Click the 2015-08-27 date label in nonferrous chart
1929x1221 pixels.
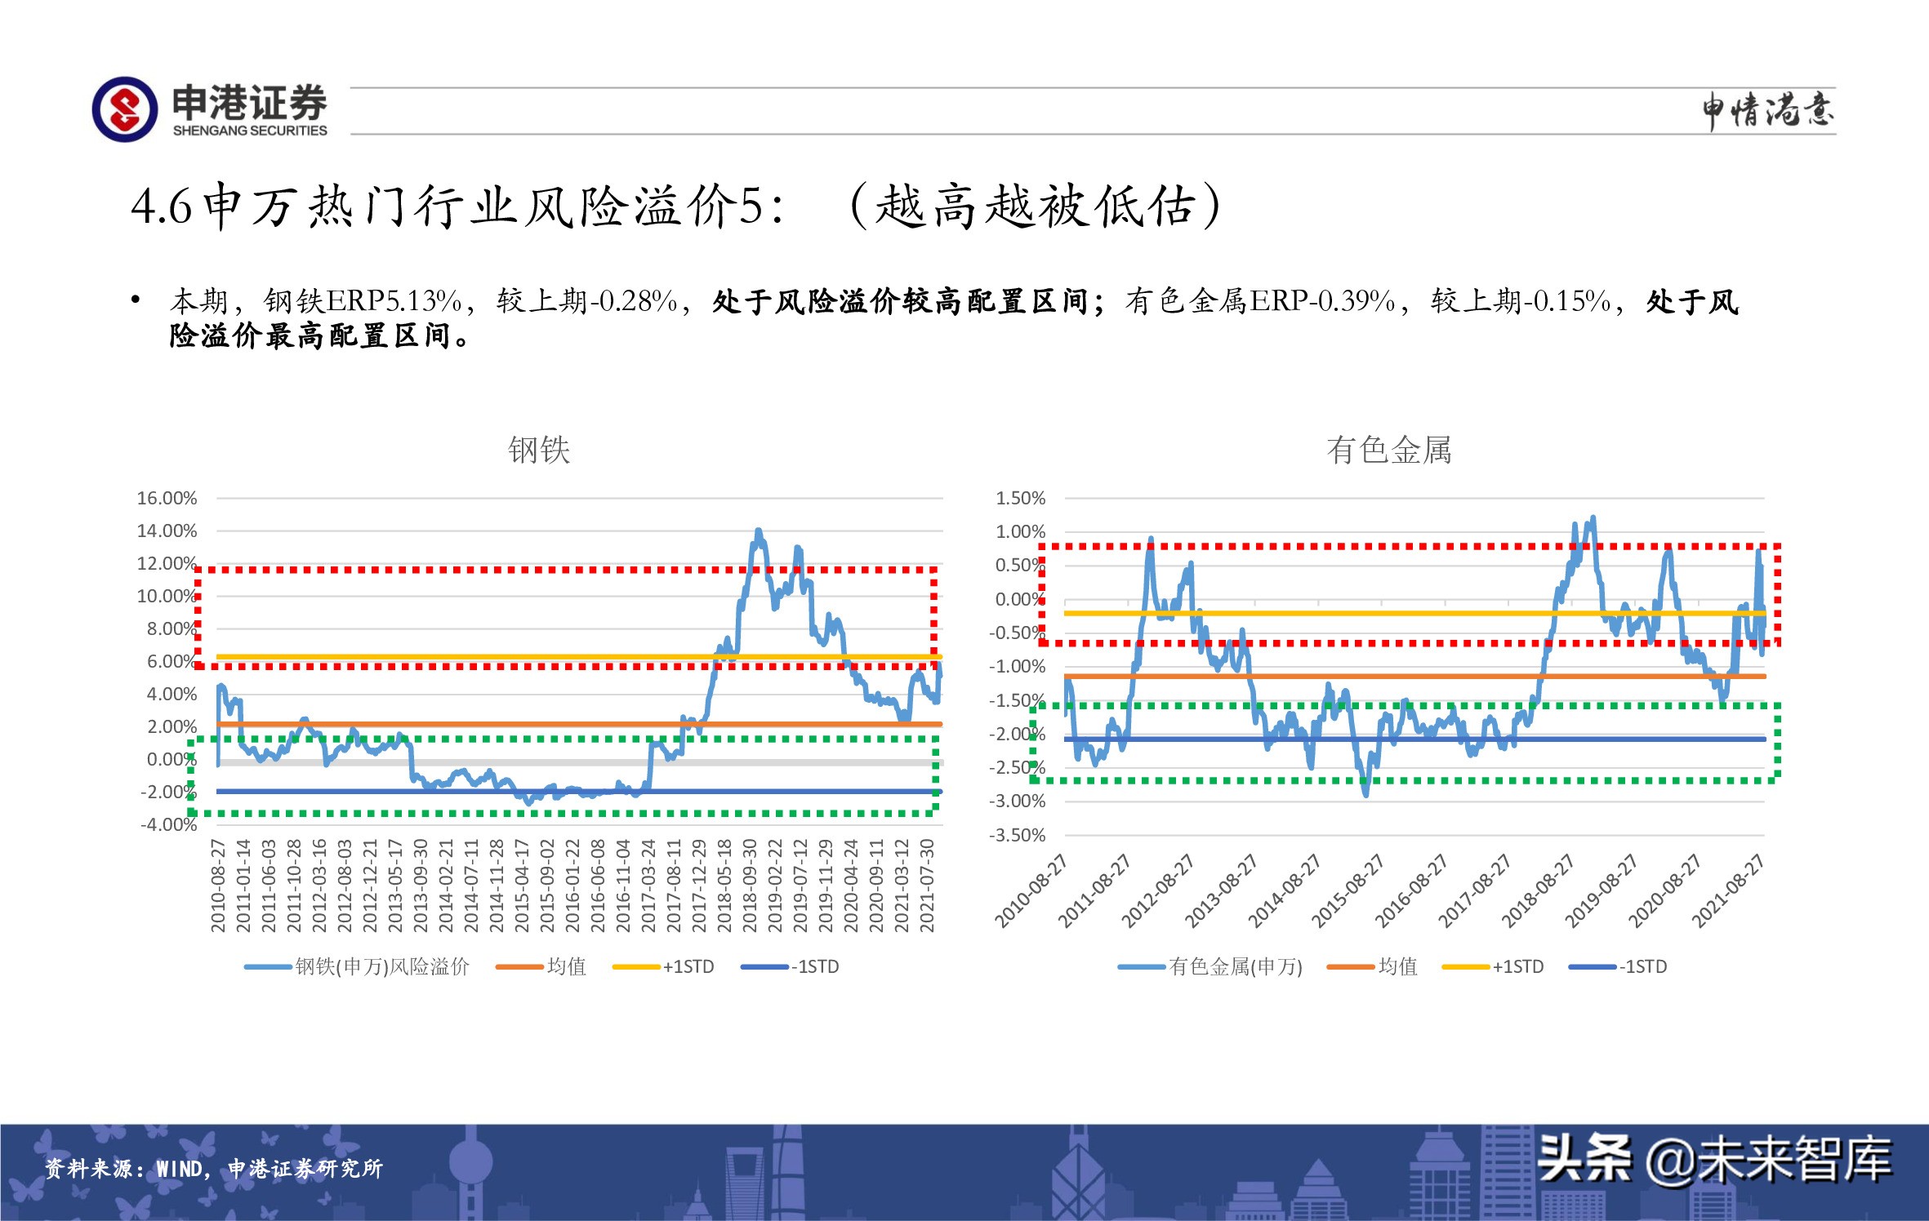(1348, 890)
